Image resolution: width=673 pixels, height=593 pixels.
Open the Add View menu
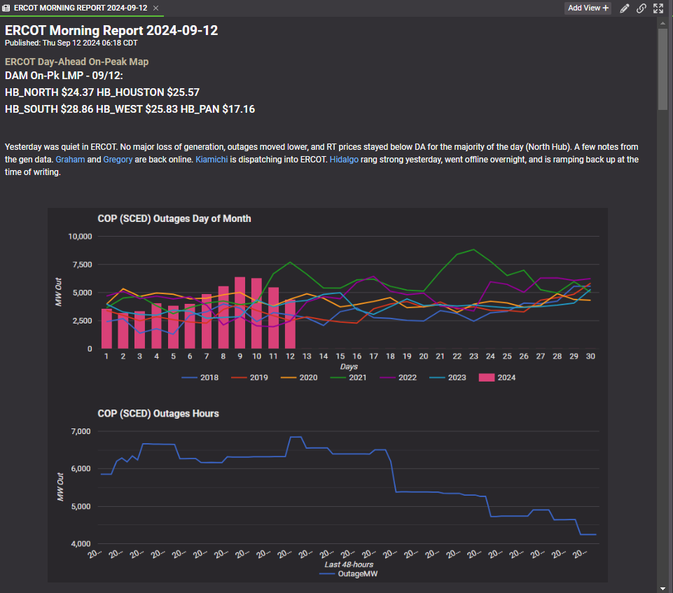588,8
